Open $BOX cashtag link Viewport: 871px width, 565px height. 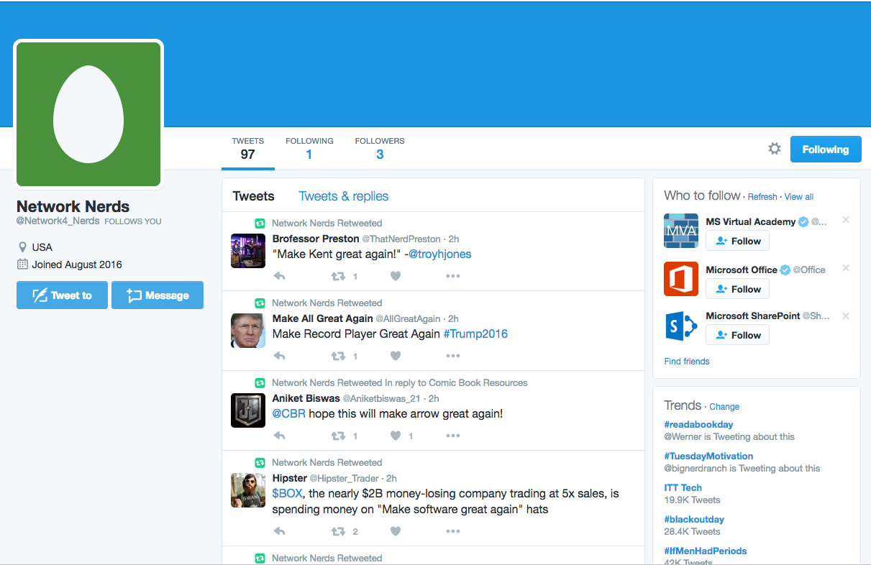(x=288, y=494)
